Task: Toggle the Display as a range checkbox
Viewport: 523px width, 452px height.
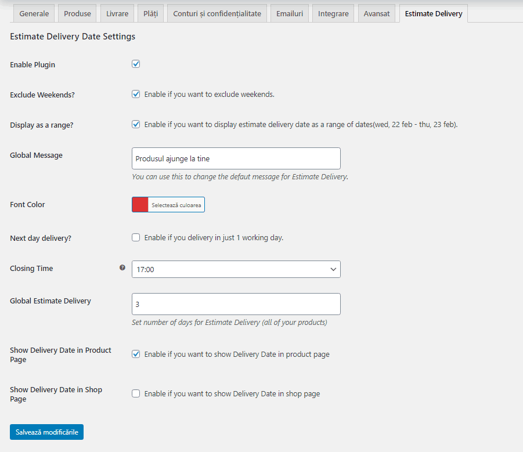Action: pos(136,125)
